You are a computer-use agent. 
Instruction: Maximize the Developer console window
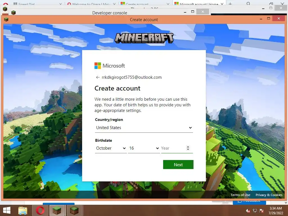(192, 12)
